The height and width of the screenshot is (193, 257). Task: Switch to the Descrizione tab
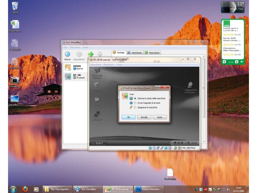152,53
